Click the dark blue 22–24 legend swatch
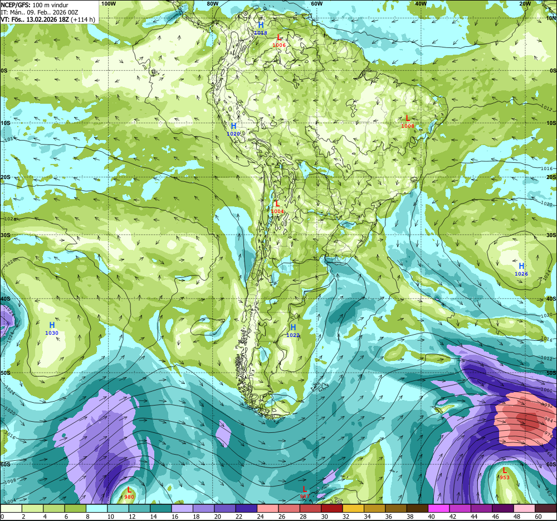Screen dimensions: 557x521 tap(247, 509)
